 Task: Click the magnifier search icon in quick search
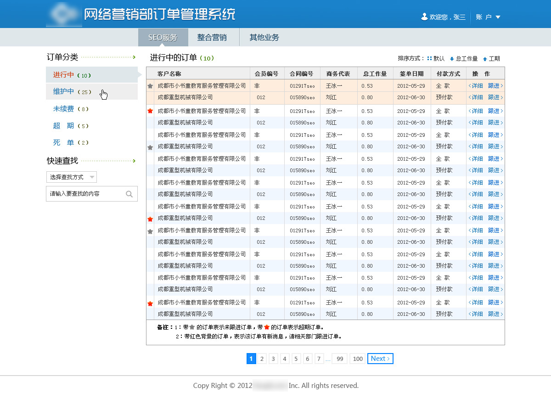tap(129, 194)
